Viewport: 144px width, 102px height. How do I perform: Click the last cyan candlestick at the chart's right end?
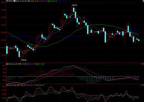(x=139, y=40)
